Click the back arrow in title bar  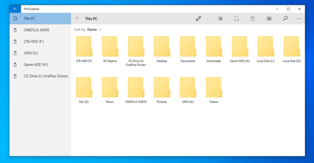click(x=15, y=9)
